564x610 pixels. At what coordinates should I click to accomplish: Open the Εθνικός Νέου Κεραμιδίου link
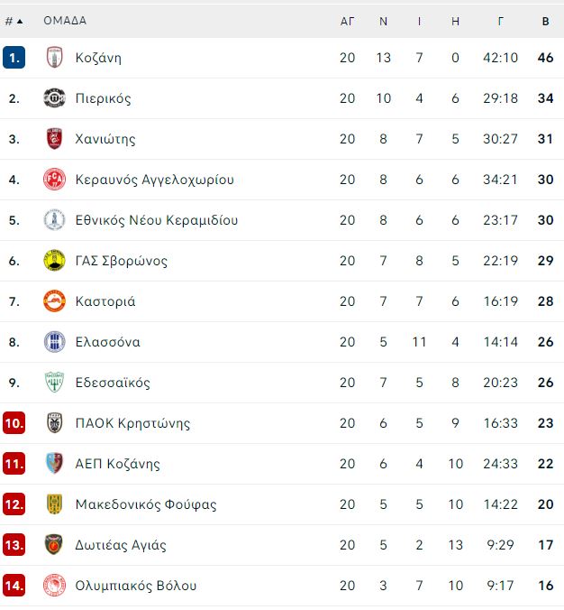click(157, 220)
